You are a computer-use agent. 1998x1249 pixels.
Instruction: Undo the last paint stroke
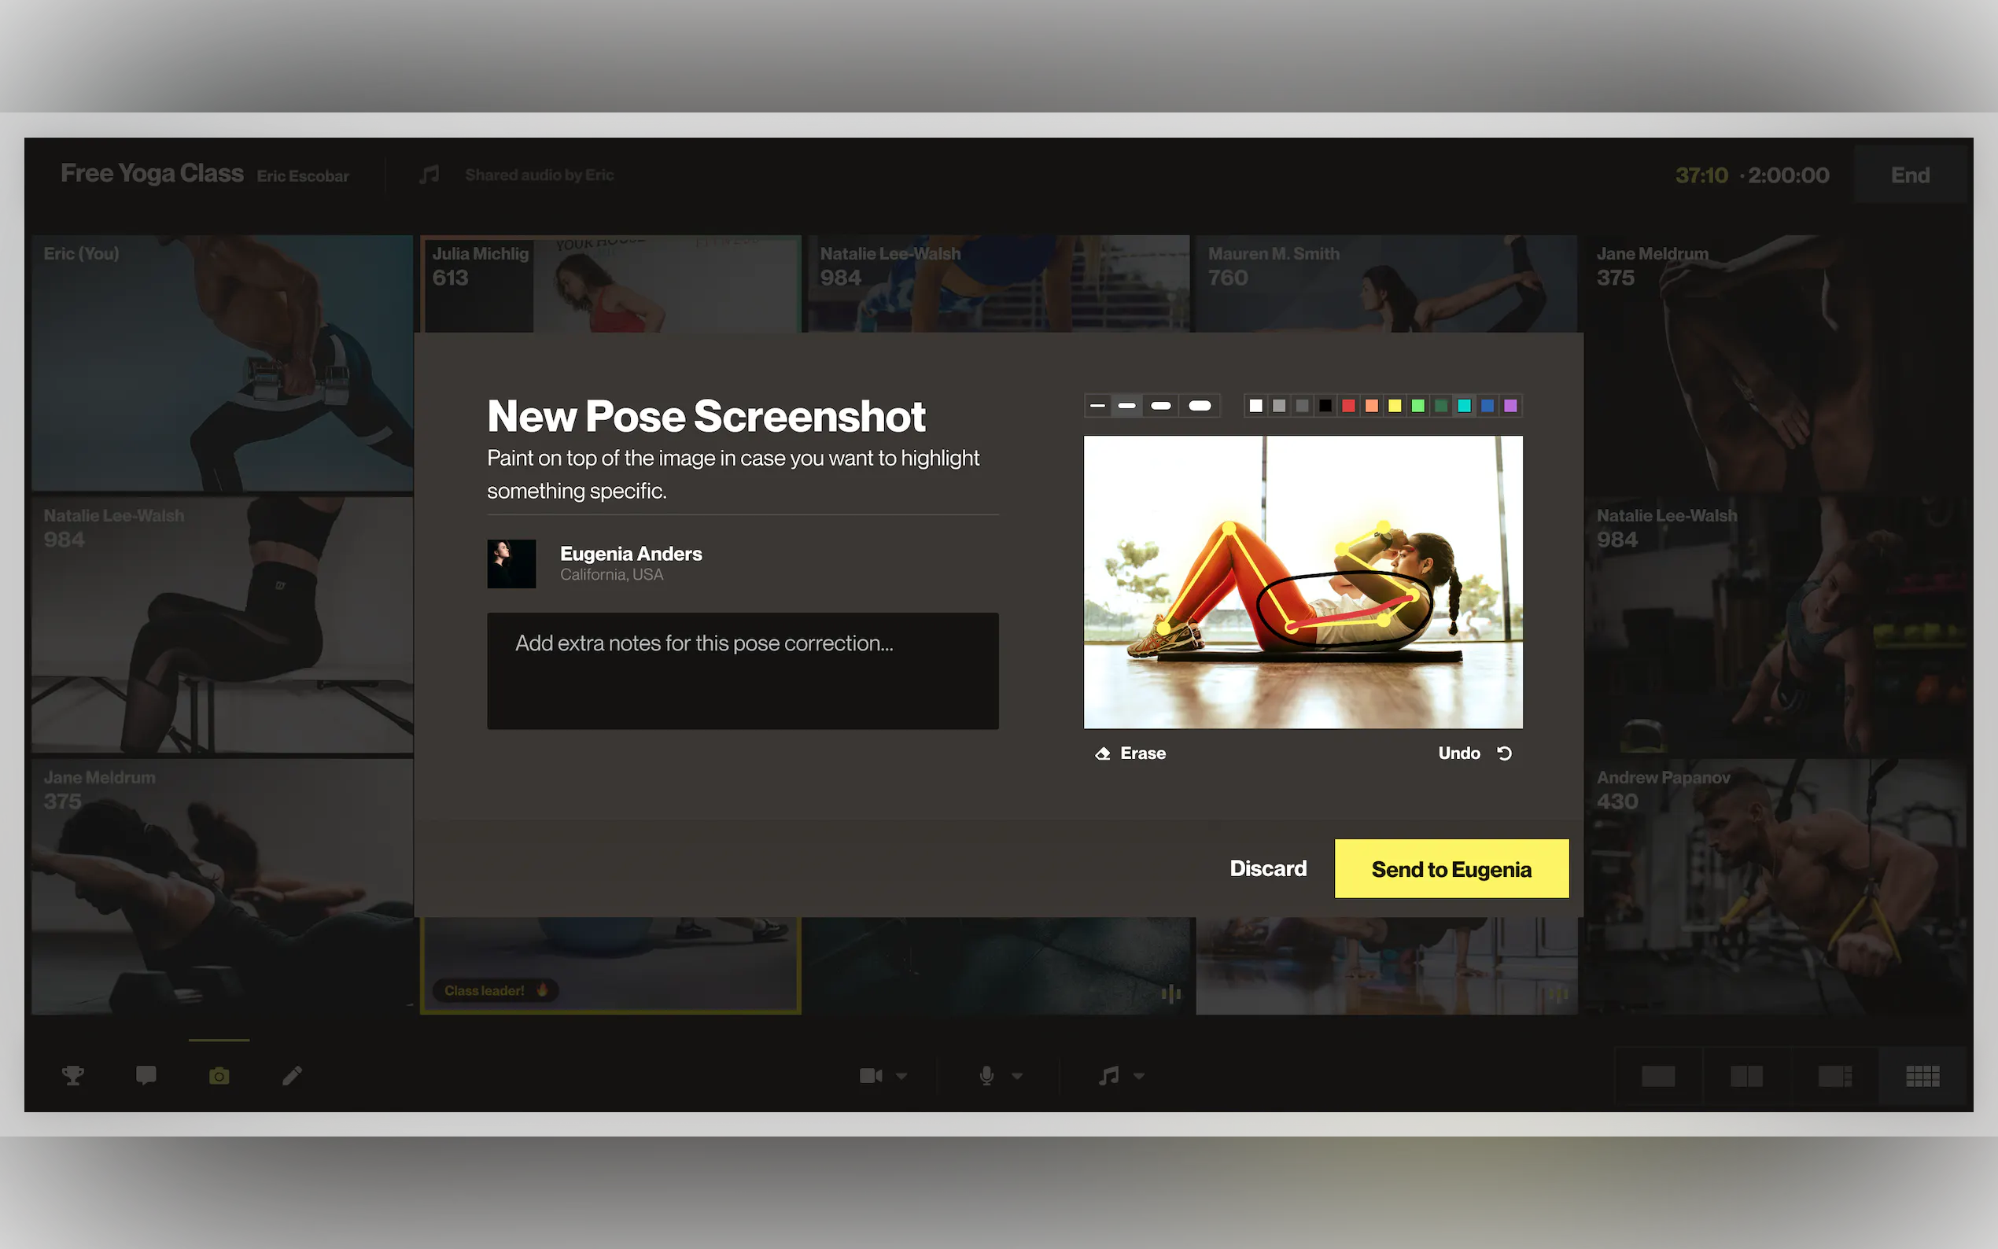coord(1474,753)
